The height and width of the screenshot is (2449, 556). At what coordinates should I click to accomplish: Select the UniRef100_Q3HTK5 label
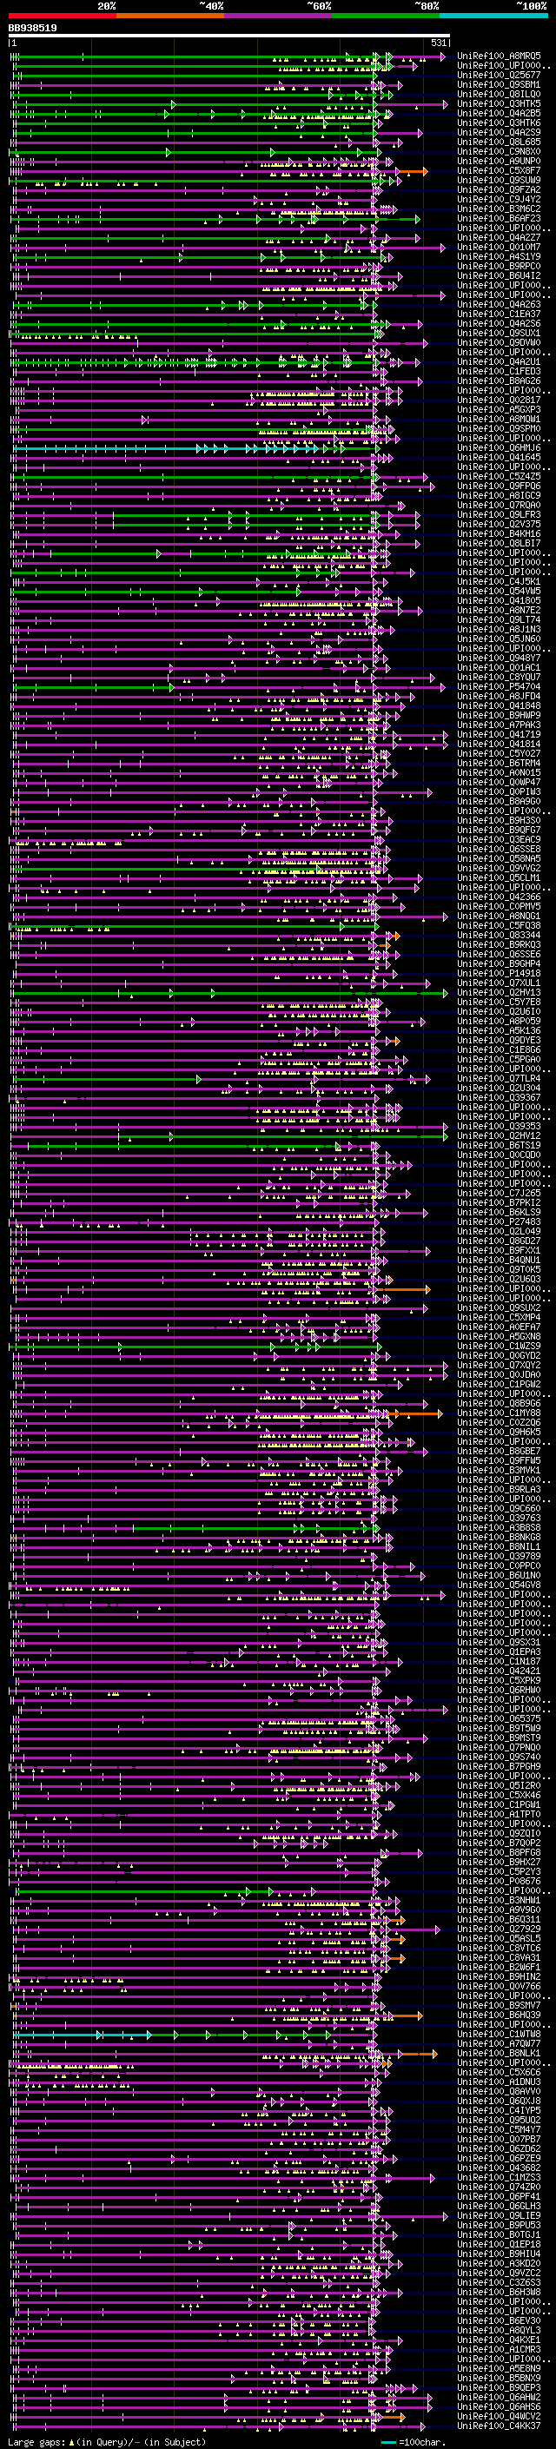click(499, 103)
